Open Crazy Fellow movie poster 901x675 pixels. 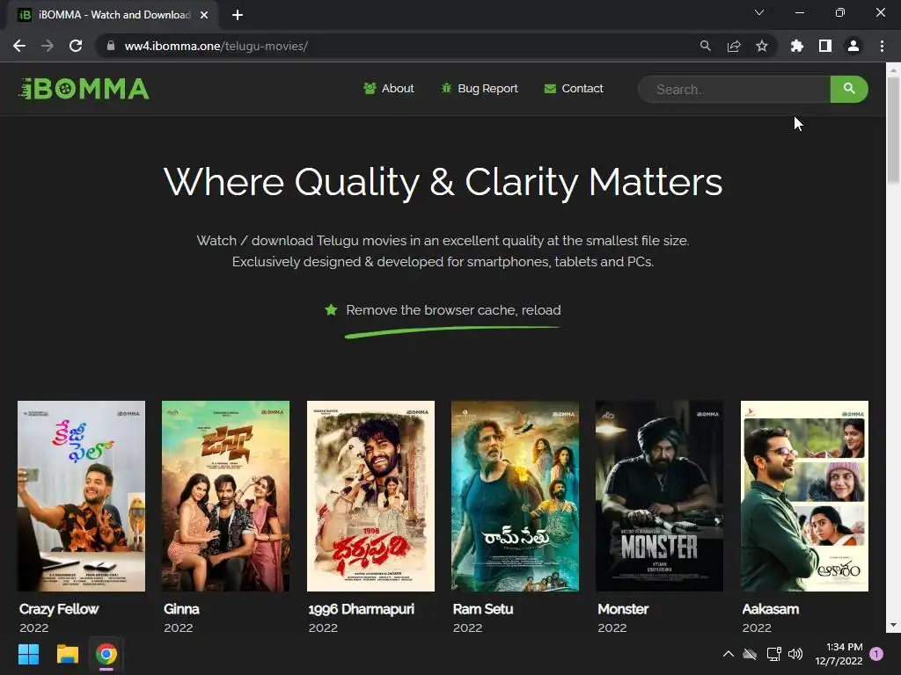tap(82, 496)
